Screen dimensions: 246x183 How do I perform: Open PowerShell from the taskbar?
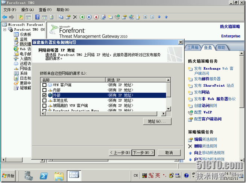44,176
